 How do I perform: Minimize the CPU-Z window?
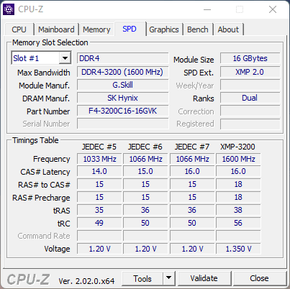point(207,9)
